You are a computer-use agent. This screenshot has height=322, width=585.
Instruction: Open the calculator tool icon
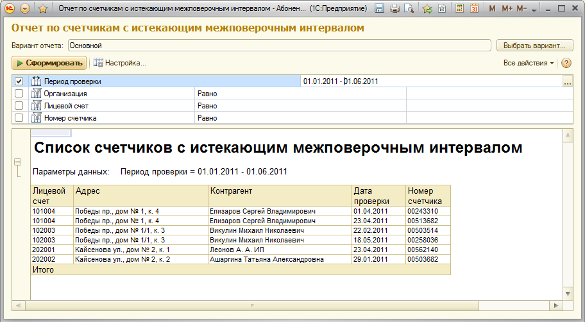(x=459, y=9)
